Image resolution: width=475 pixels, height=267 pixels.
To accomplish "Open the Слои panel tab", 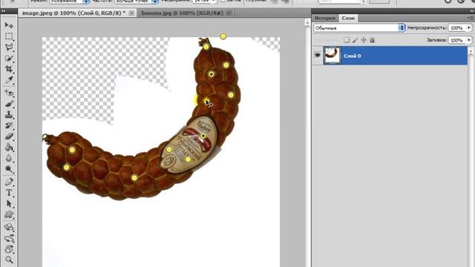I will 348,18.
